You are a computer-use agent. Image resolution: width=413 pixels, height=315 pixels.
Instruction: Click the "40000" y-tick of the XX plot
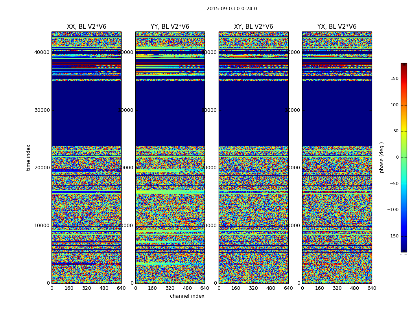[42, 52]
